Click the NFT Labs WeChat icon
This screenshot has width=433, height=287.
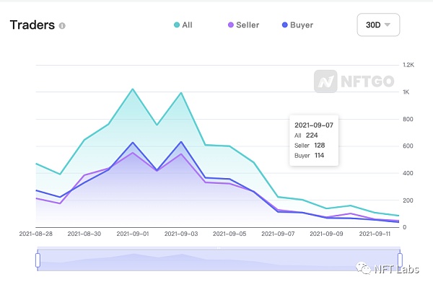tap(363, 268)
